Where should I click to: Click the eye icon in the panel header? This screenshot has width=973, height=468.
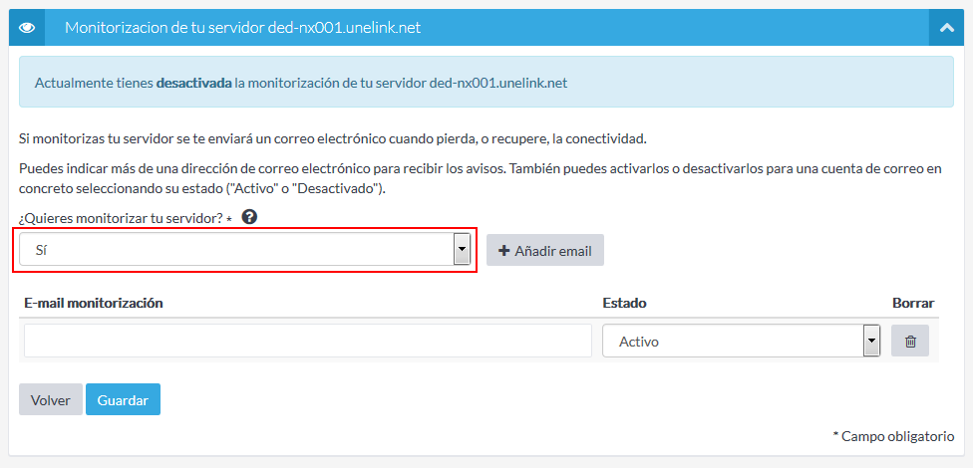pyautogui.click(x=27, y=28)
